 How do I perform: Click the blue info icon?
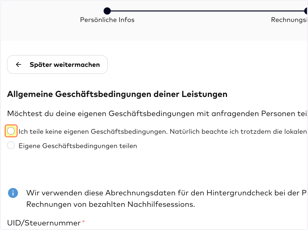click(x=13, y=193)
